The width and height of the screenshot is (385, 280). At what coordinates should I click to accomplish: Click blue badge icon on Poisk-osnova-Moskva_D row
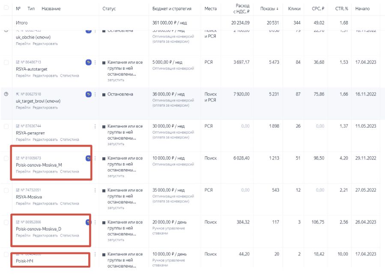click(88, 222)
